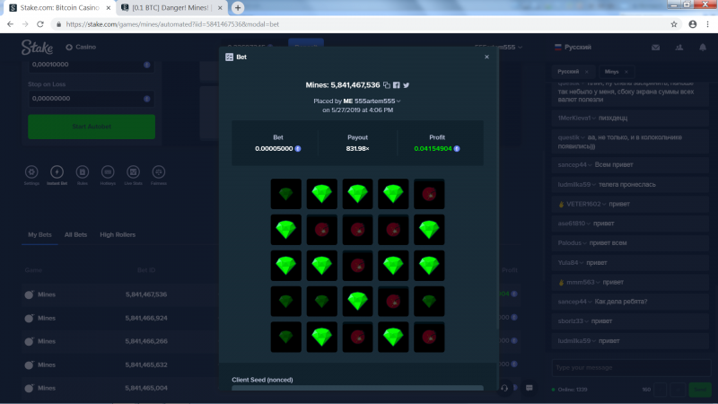This screenshot has width=718, height=404.
Task: Click the Bet amount bitcoin icon
Action: (x=298, y=149)
